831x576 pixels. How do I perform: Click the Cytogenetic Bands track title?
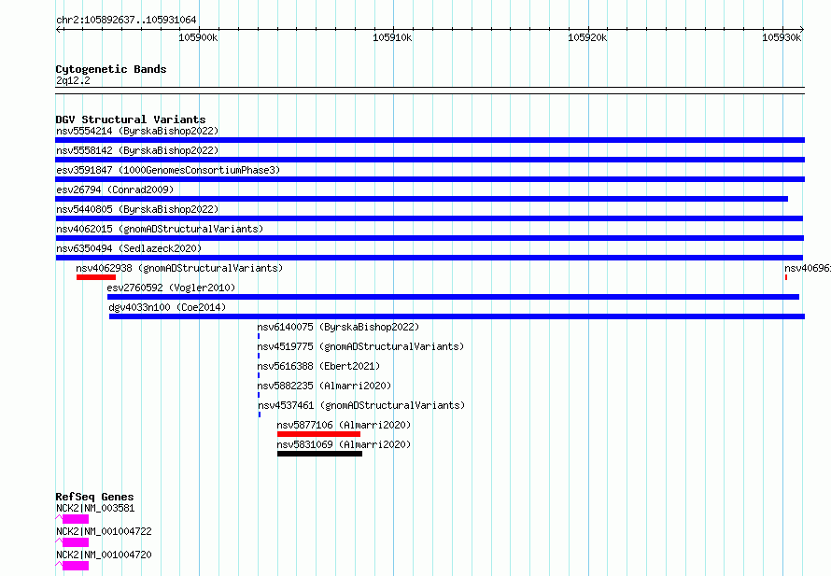pos(111,69)
